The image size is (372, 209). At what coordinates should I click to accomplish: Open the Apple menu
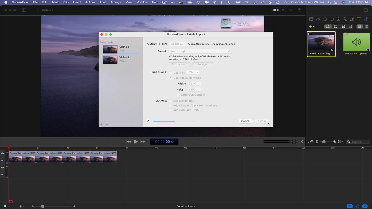pyautogui.click(x=6, y=2)
